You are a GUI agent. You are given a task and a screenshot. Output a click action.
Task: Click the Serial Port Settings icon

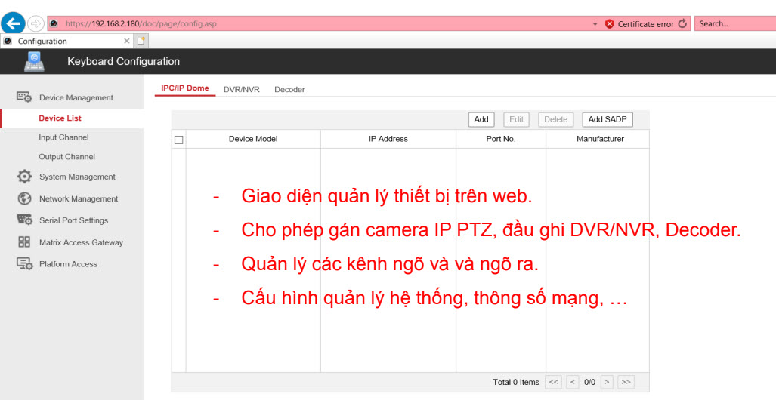(24, 220)
